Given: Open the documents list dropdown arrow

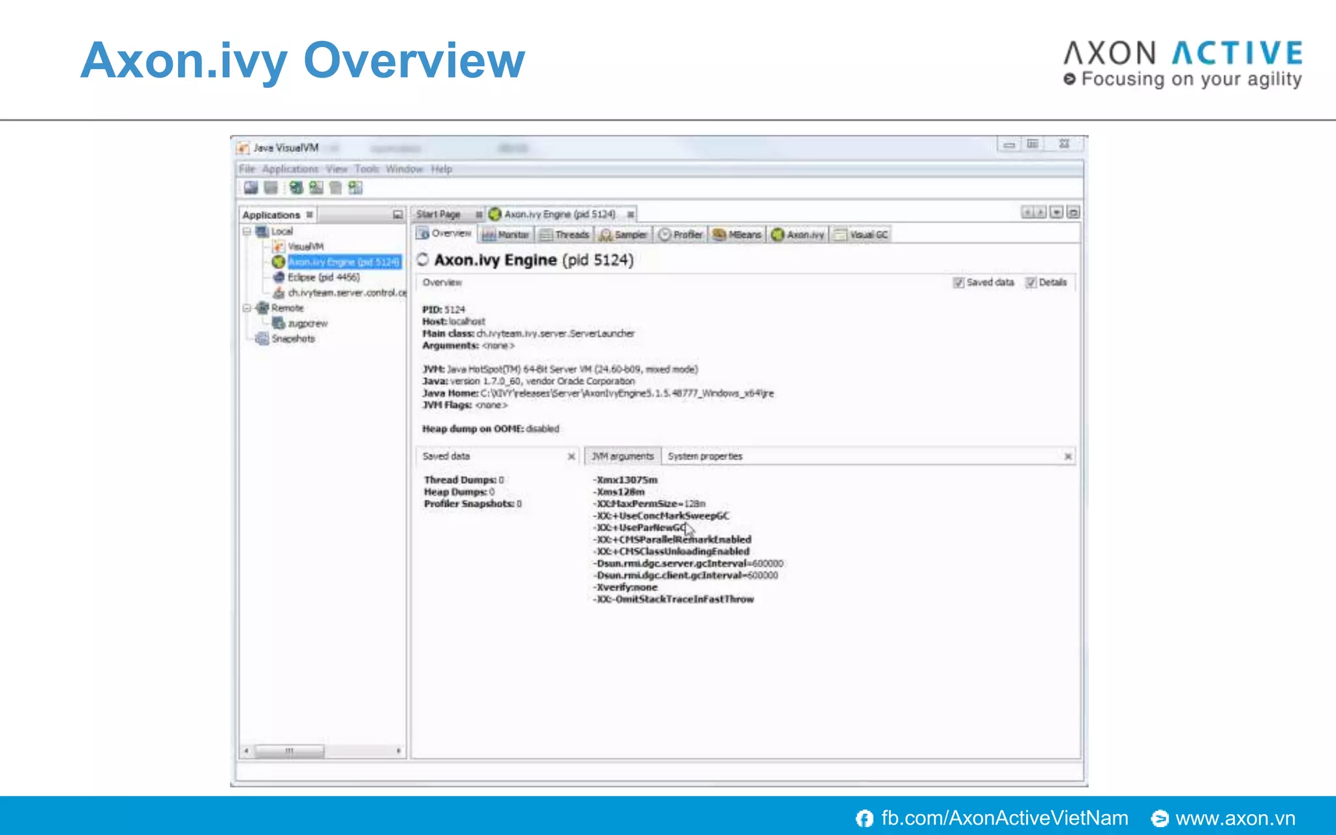Looking at the screenshot, I should point(1056,213).
